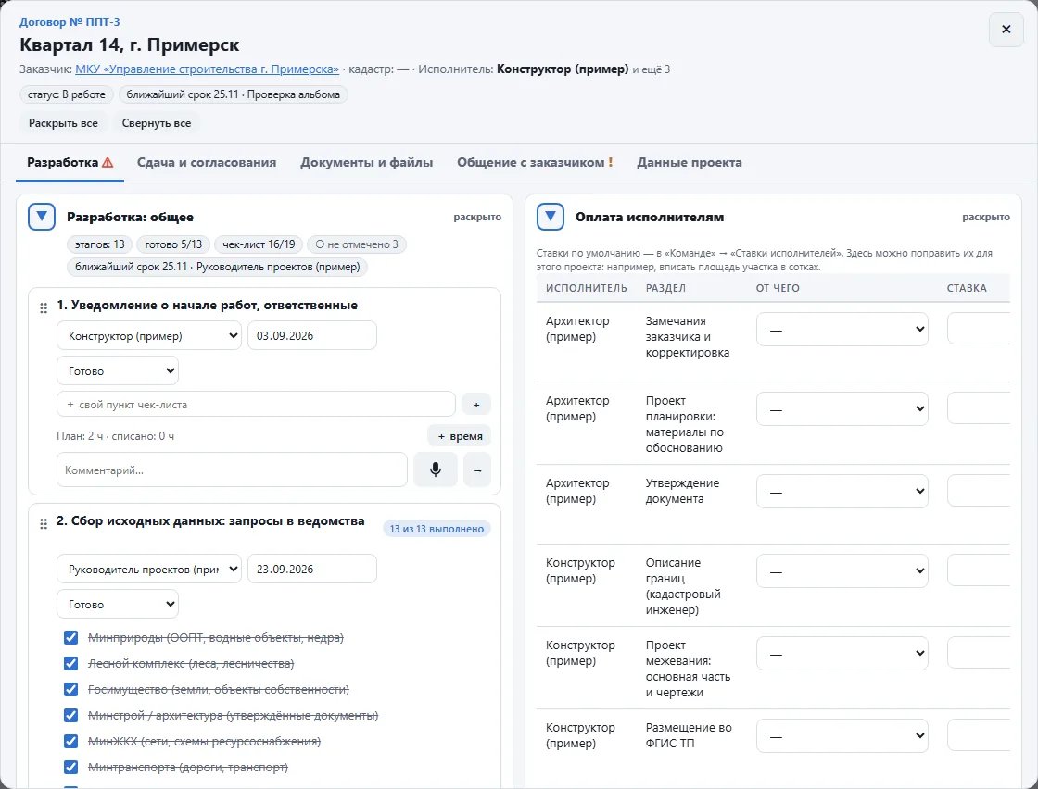The image size is (1038, 789).
Task: Open assignee dropdown «Руководитель проектов» in stage 2
Action: click(149, 569)
